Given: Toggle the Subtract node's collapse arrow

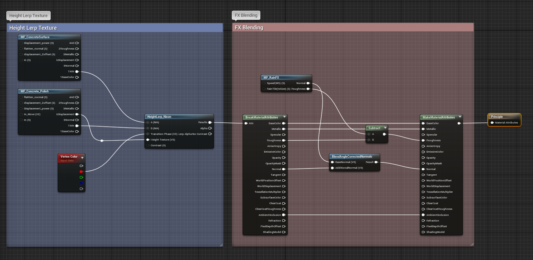Looking at the screenshot, I should coord(385,128).
